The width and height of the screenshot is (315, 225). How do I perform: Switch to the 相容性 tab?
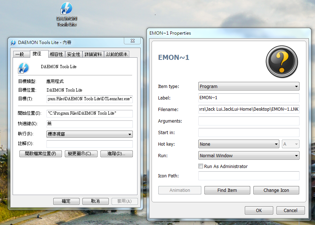tap(56, 54)
